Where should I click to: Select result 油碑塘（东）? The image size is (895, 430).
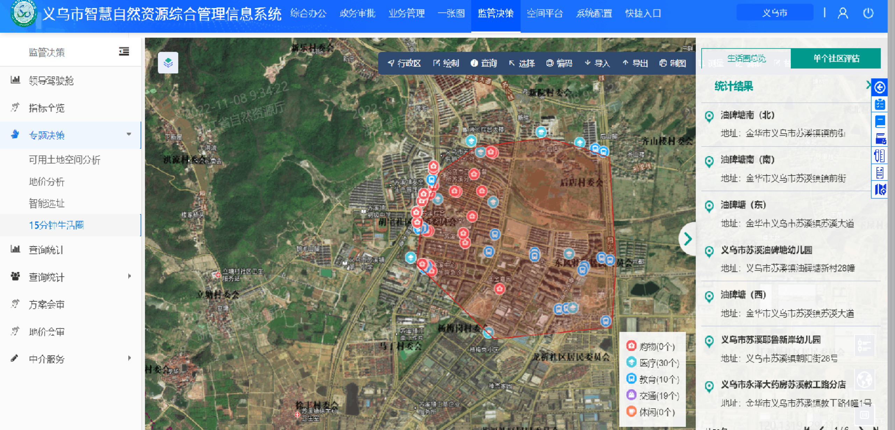tap(743, 205)
